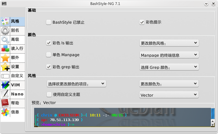Click the colored cubes icon beside 读入行
The image size is (218, 134).
(5, 49)
